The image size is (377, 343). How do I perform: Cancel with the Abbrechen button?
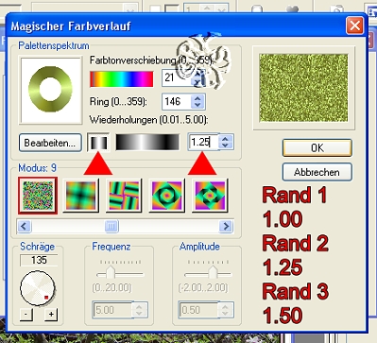[317, 172]
